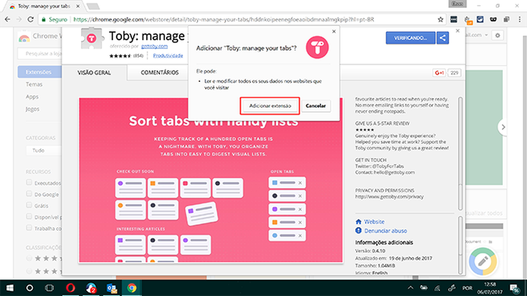Open Task View on taskbar

49,288
